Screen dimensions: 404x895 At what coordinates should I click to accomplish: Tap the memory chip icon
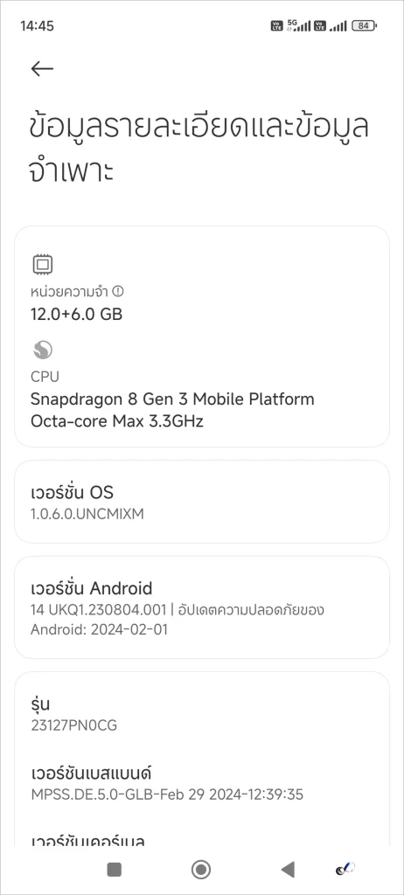click(x=43, y=265)
